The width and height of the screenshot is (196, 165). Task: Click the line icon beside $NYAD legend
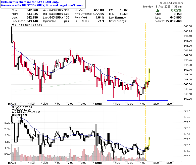click(13, 110)
